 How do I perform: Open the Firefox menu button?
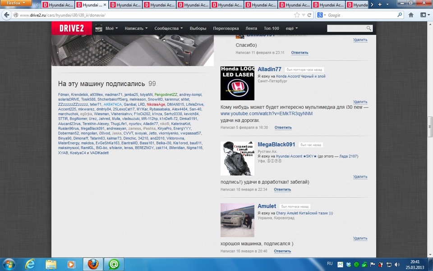16,3
